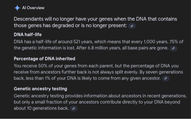This screenshot has height=119, width=191.
Task: Select the 'Percentage of DNA inherited' heading
Action: click(x=44, y=59)
